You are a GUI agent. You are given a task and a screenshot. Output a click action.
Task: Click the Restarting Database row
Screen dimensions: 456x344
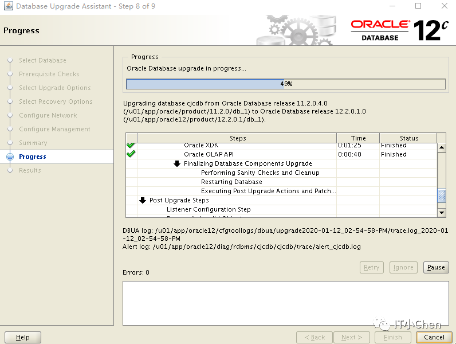pos(281,182)
